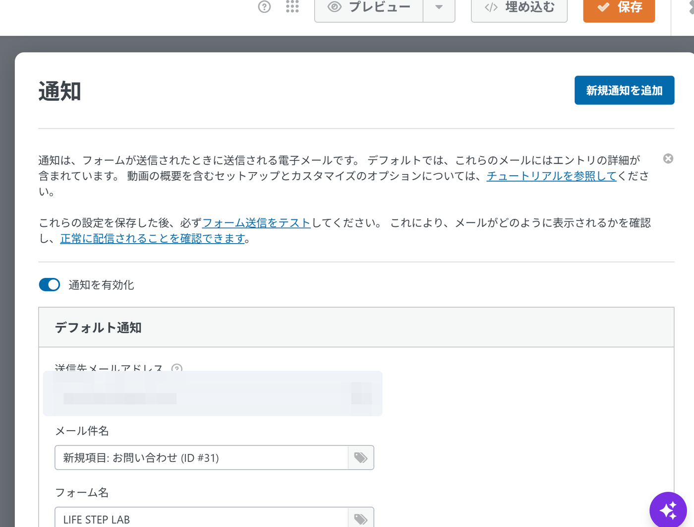
Task: Toggle the 通知を有効化 switch
Action: (50, 285)
